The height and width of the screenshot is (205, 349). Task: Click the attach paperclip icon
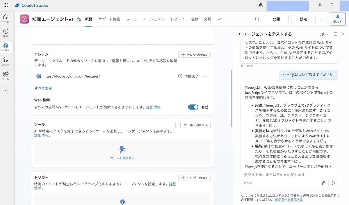click(323, 183)
